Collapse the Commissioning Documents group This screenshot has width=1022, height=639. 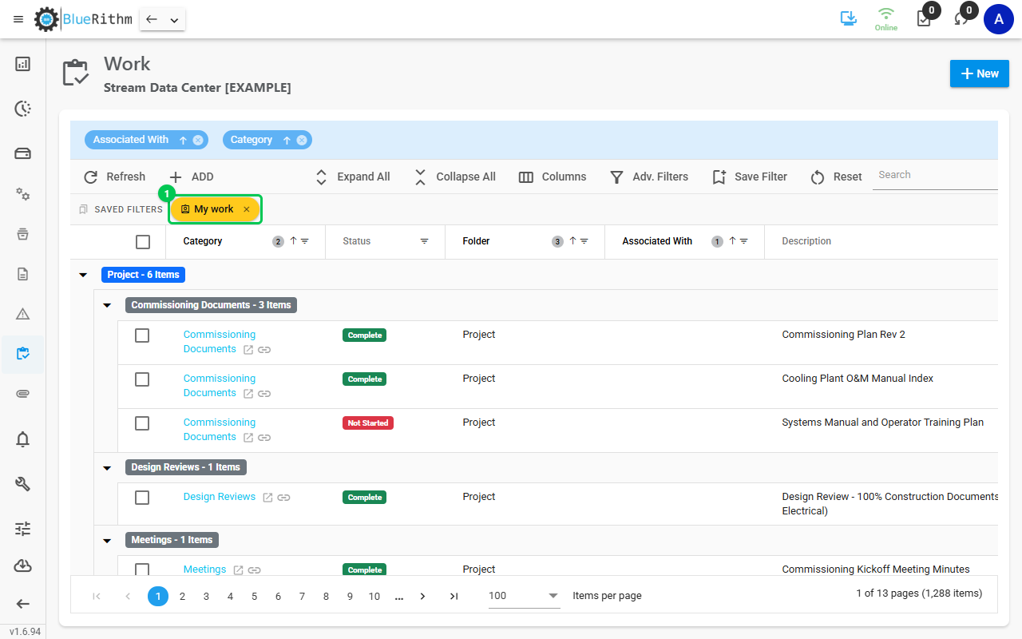point(107,305)
